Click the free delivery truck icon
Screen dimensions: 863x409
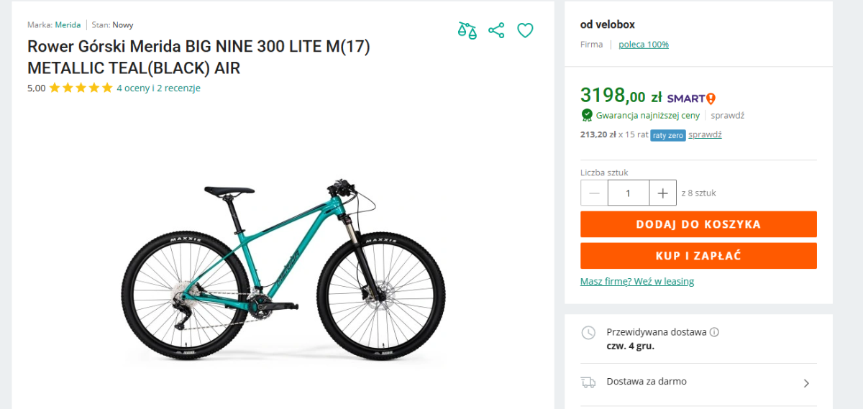(x=588, y=382)
